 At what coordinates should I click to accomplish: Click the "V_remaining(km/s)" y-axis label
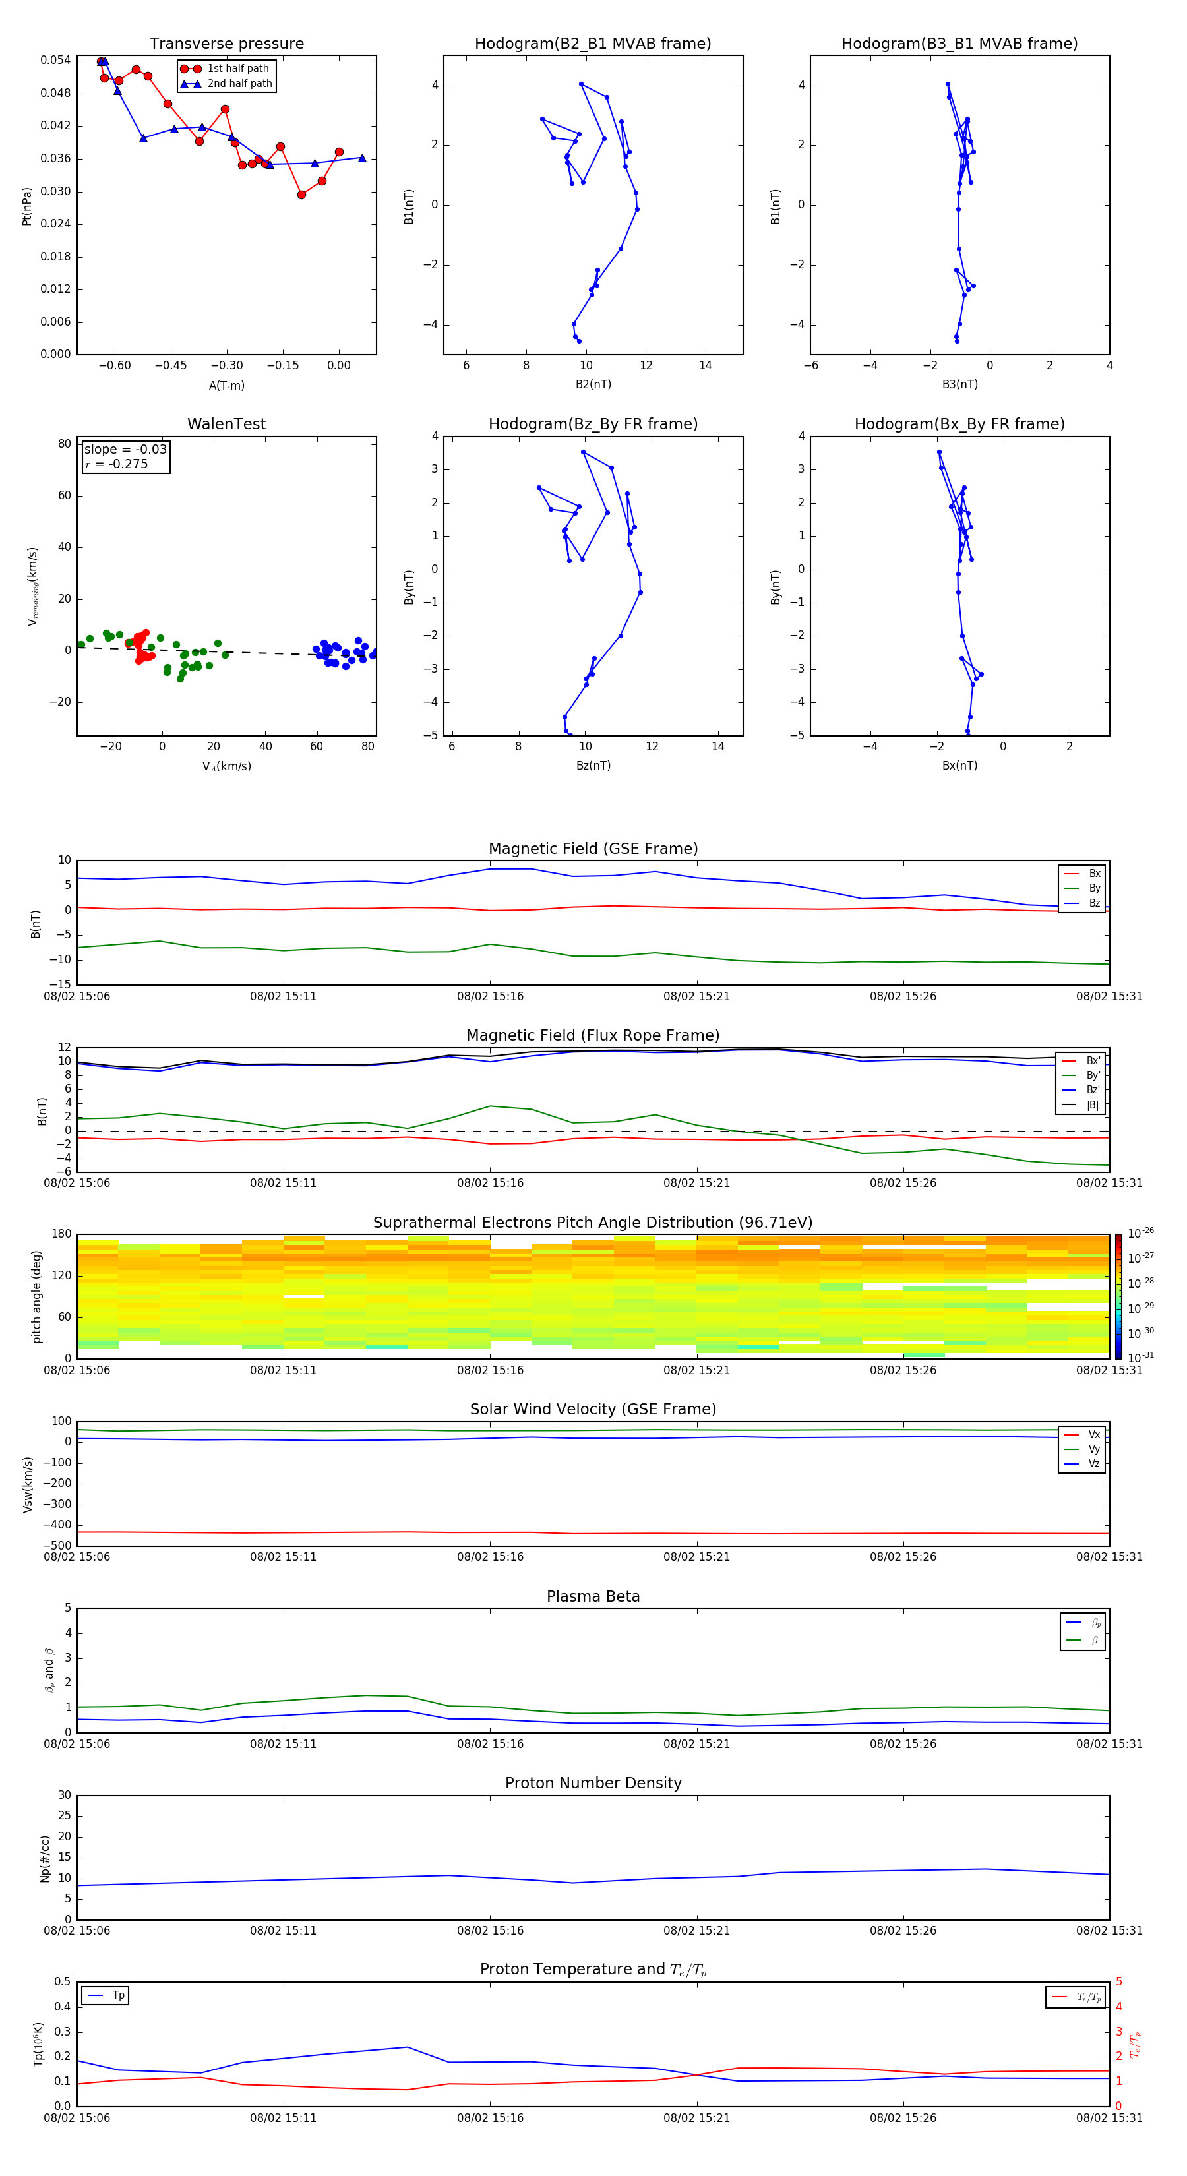click(33, 586)
